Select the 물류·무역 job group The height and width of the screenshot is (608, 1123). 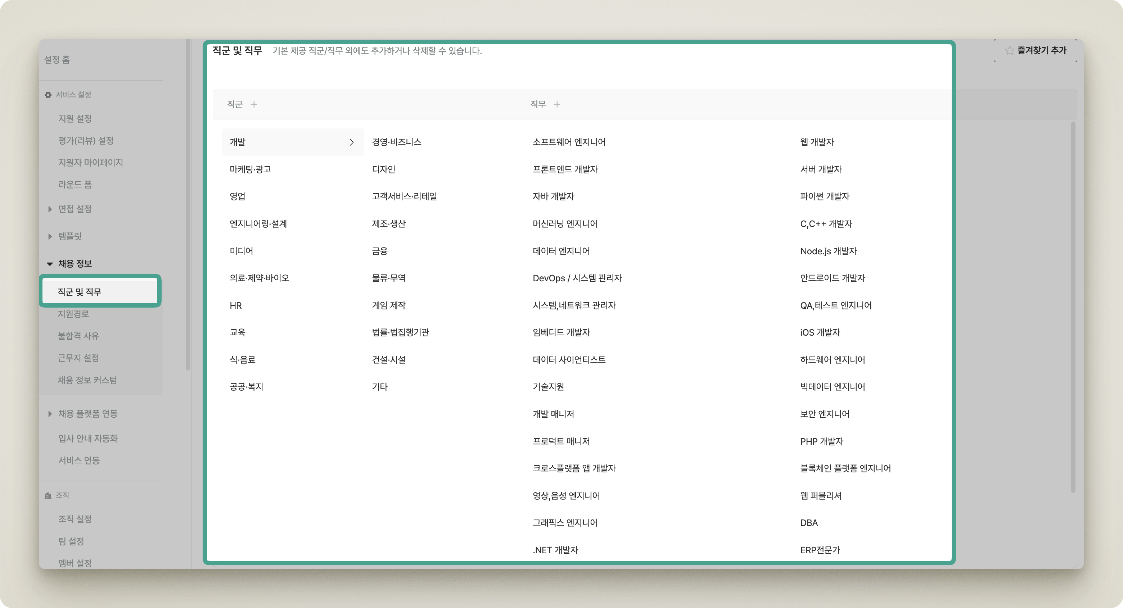tap(388, 278)
